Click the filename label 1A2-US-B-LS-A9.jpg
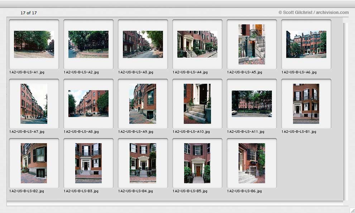The image size is (355, 213). 136,131
